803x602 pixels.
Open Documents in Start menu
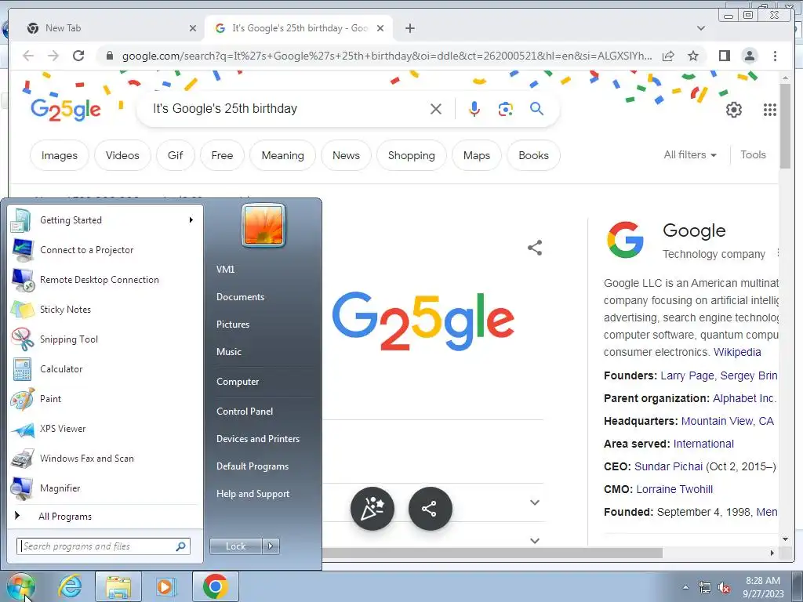click(240, 297)
